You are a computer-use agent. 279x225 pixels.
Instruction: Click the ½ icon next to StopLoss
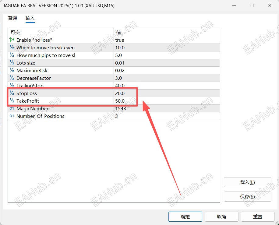point(12,93)
